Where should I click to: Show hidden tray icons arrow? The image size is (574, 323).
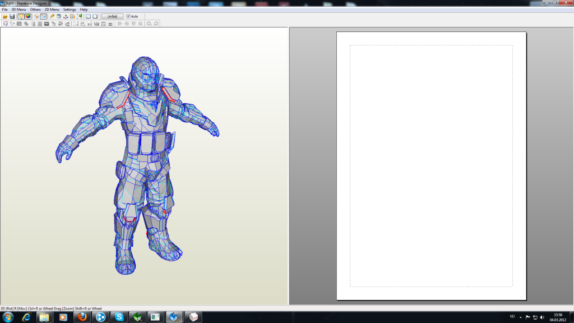(520, 317)
